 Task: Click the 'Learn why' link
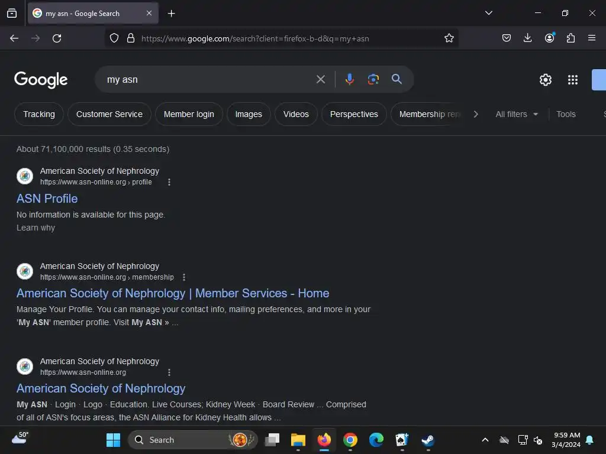[x=36, y=228]
